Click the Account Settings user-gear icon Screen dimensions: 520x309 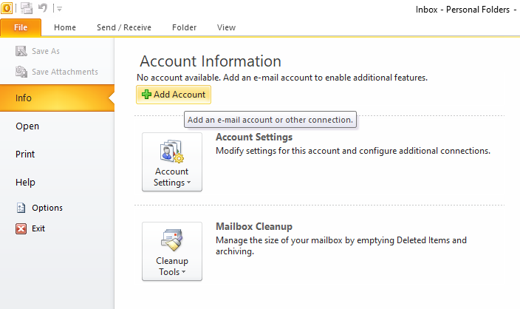click(x=172, y=152)
